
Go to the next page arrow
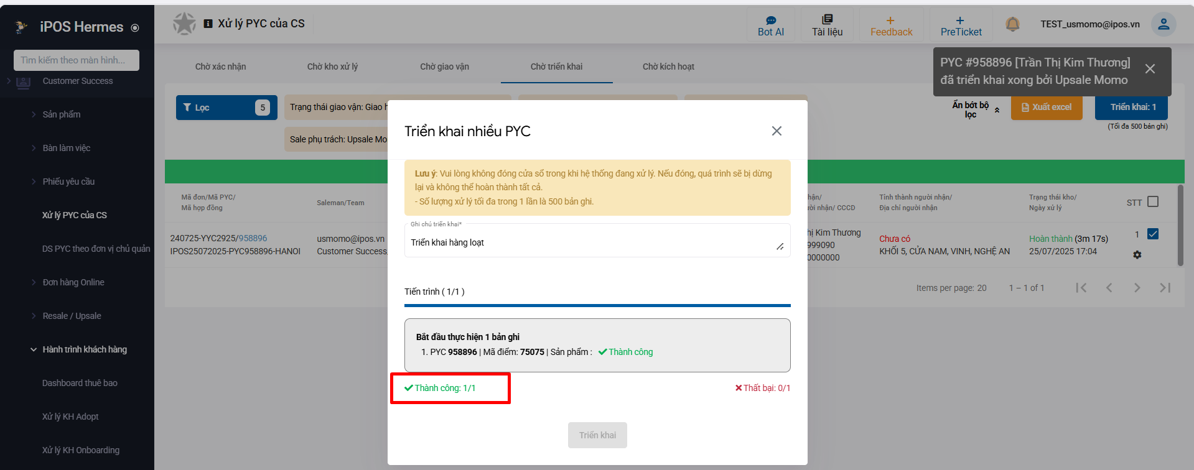point(1137,288)
